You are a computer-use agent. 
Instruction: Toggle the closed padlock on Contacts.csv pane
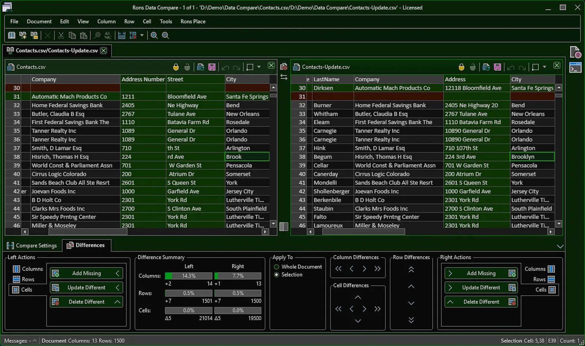[176, 67]
